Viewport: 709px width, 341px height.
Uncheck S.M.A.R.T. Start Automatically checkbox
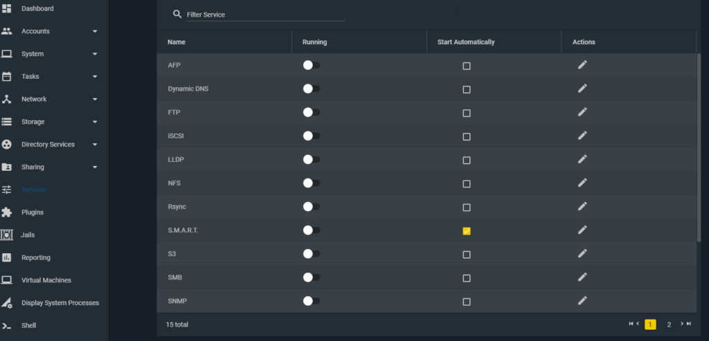click(467, 231)
